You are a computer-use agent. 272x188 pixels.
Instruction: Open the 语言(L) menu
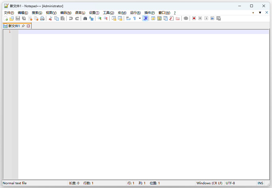(x=80, y=13)
